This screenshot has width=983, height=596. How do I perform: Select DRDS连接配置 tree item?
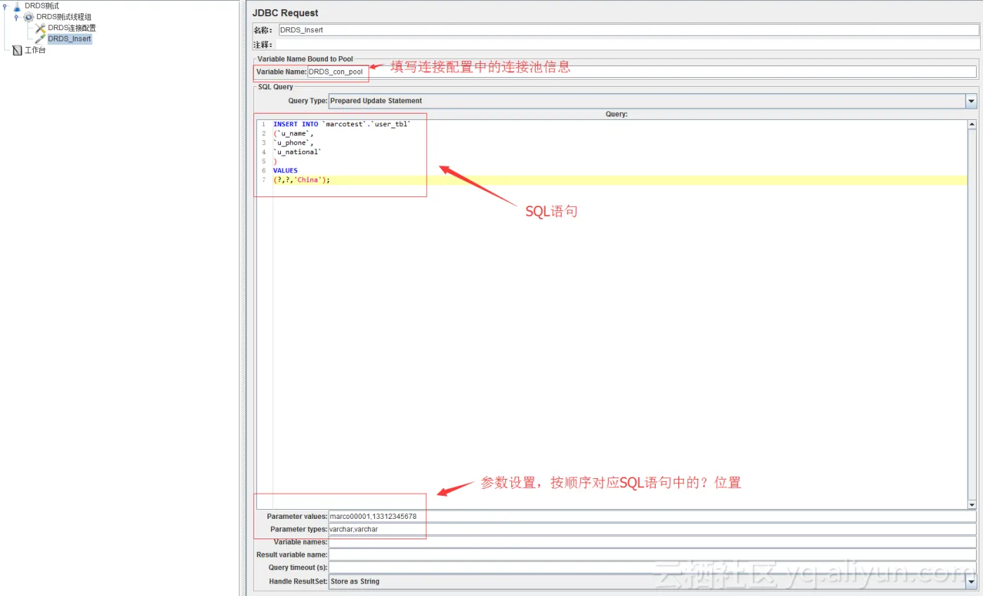72,28
